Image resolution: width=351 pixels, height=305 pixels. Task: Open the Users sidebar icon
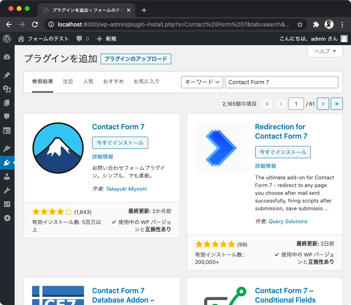[7, 177]
